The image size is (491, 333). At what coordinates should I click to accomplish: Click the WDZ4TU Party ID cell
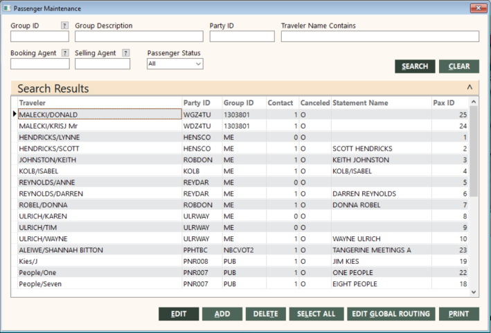(202, 126)
